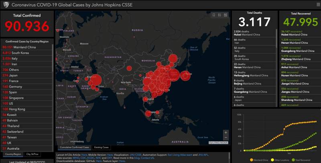Open the ECDC data source link
The image size is (321, 163).
click(x=91, y=158)
